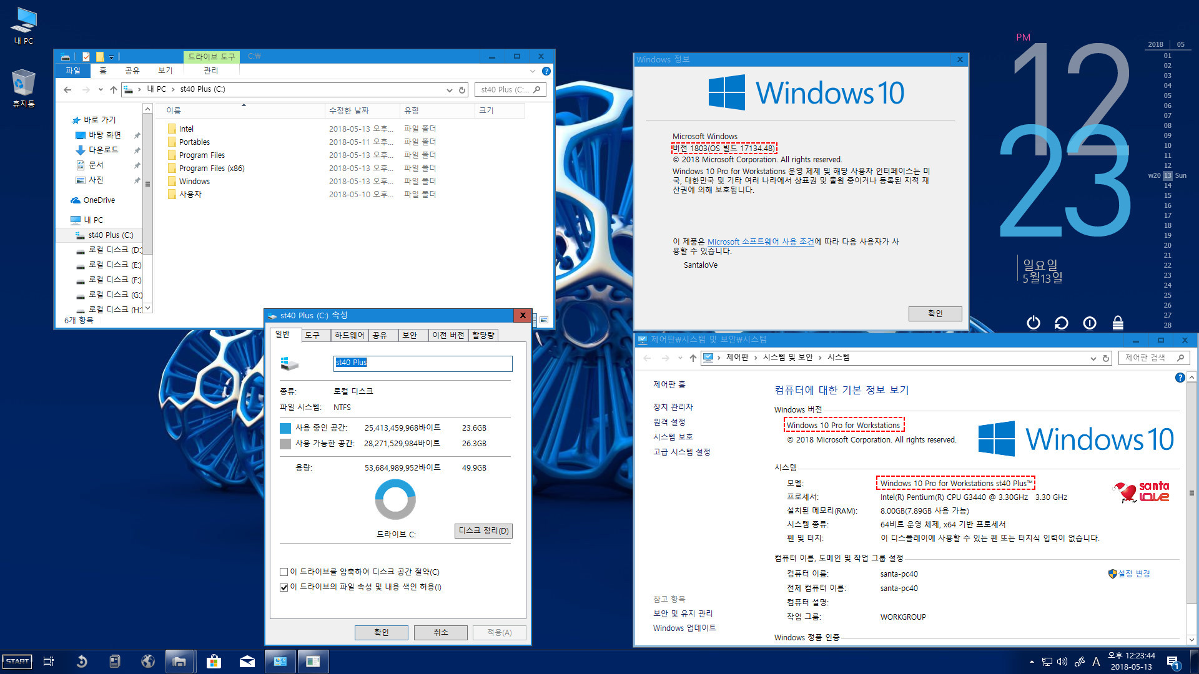Switch to the 할당량 tab

tap(483, 335)
